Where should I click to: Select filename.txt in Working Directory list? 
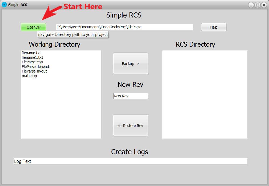click(x=32, y=53)
